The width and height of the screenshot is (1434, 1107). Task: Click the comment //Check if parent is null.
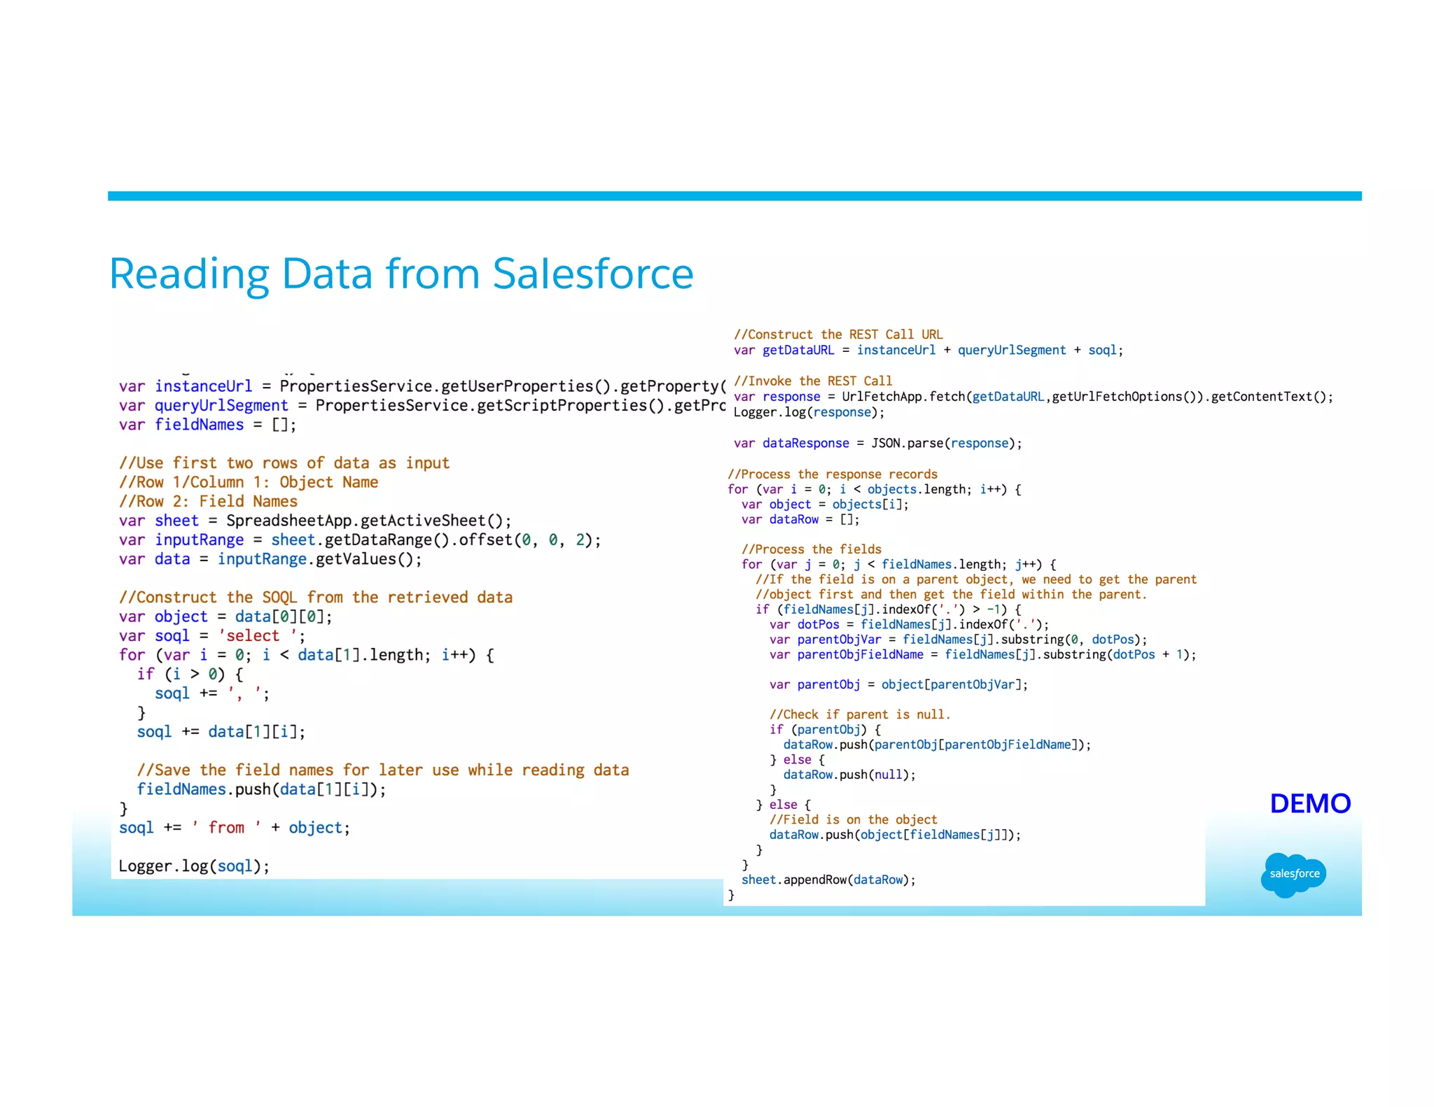[860, 714]
